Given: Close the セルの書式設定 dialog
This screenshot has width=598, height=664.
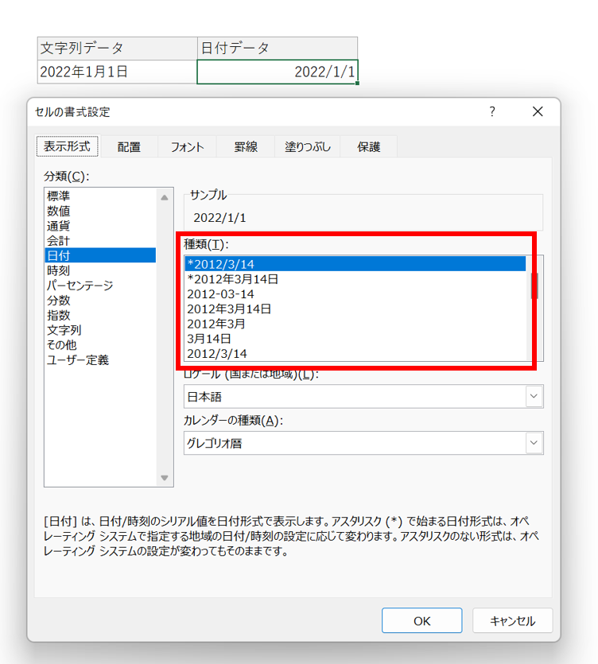Looking at the screenshot, I should click(x=538, y=112).
